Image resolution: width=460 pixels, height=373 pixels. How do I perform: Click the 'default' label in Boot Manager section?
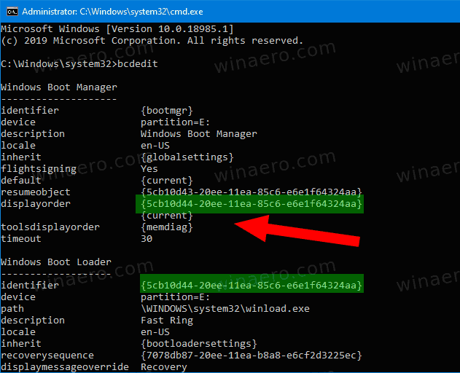(x=21, y=181)
